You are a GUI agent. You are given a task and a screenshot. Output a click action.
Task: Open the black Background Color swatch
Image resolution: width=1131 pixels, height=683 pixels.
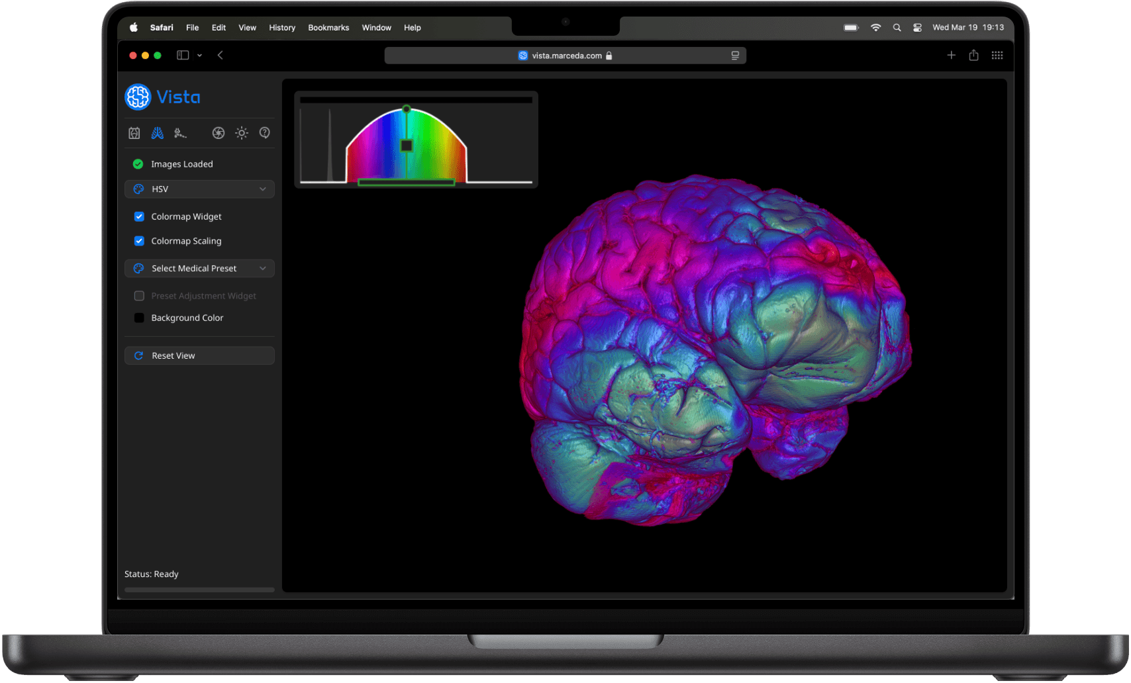pyautogui.click(x=139, y=318)
